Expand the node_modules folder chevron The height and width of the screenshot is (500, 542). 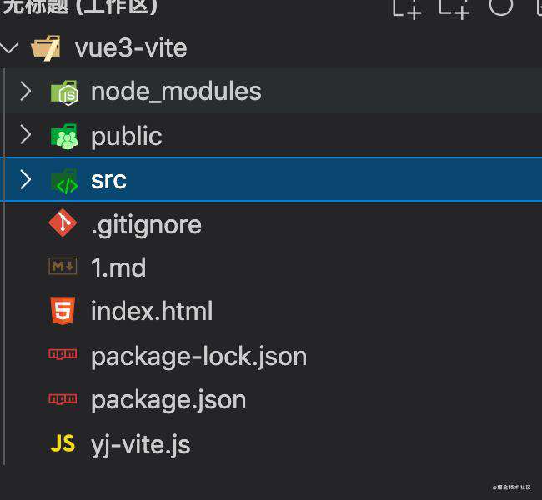(x=25, y=91)
